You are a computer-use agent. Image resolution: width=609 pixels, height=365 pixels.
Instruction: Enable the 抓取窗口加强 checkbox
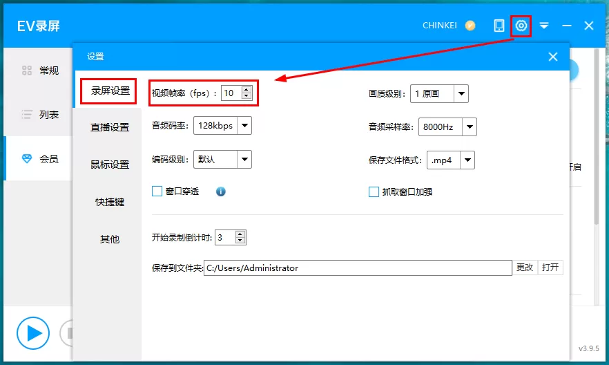tap(374, 191)
